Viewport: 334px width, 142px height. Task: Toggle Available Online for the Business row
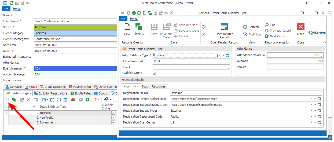pyautogui.click(x=113, y=113)
